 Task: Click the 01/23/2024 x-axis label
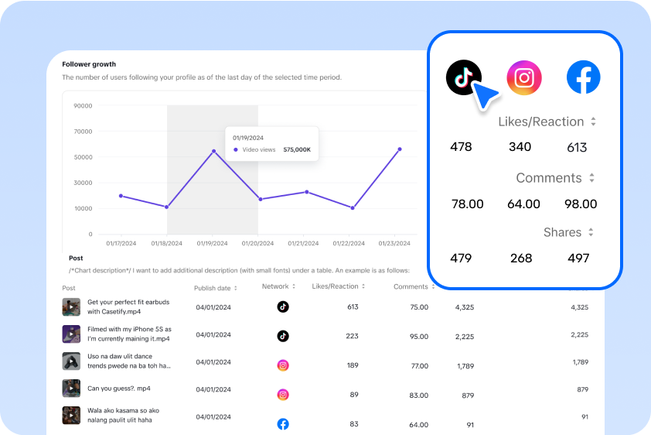(x=394, y=244)
